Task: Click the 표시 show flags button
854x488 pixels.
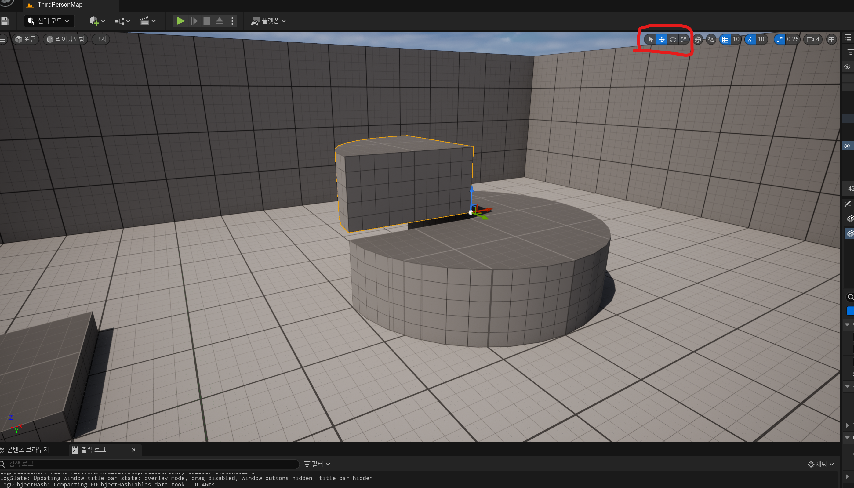Action: click(100, 39)
